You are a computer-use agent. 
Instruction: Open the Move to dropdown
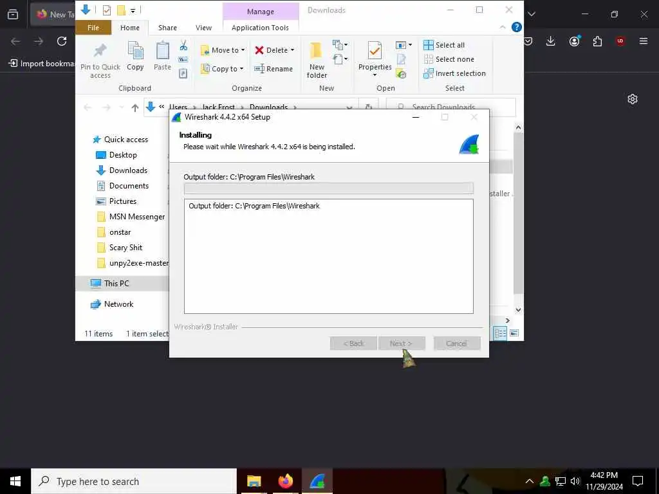pos(222,50)
